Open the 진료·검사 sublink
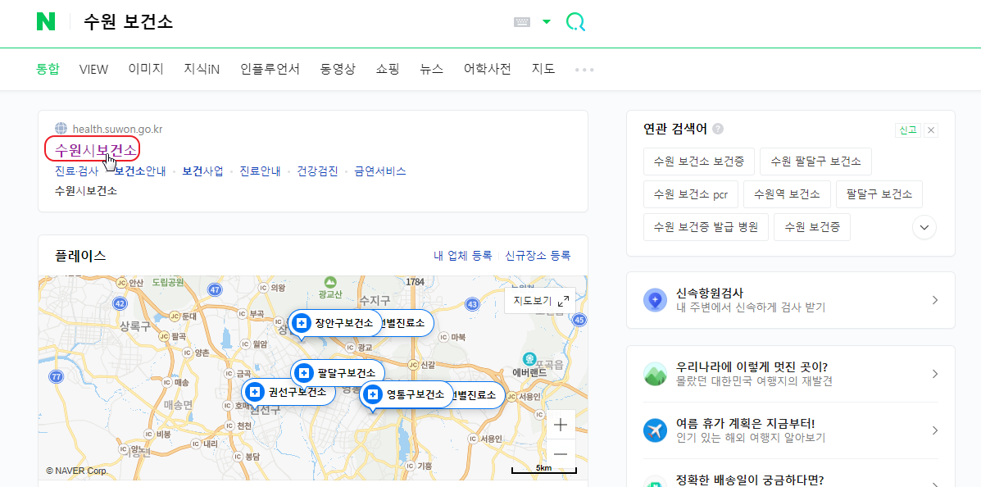Screen dimensions: 981x487 76,171
